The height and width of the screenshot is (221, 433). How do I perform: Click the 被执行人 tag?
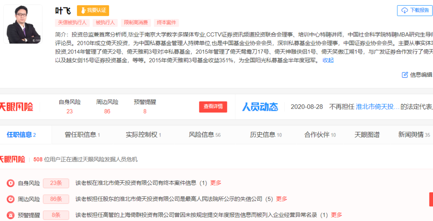(105, 22)
